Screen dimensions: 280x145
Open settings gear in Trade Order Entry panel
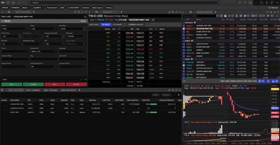(85, 17)
